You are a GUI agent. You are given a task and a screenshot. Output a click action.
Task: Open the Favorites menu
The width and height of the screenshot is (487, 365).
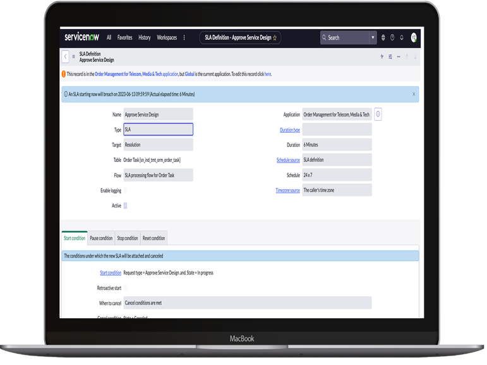pyautogui.click(x=125, y=38)
